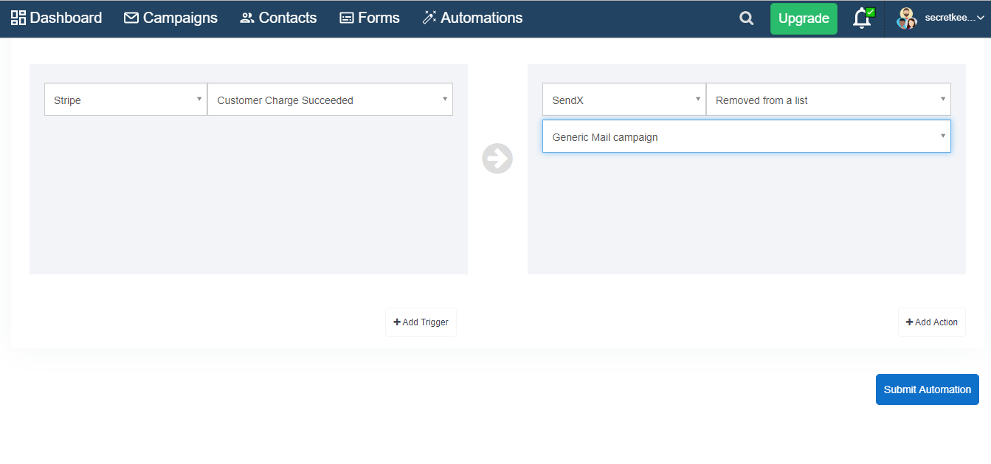
Task: Open the Stripe trigger app dropdown
Action: point(125,100)
